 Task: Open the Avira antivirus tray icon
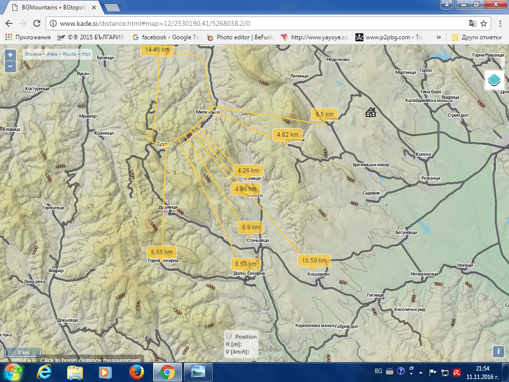(456, 372)
